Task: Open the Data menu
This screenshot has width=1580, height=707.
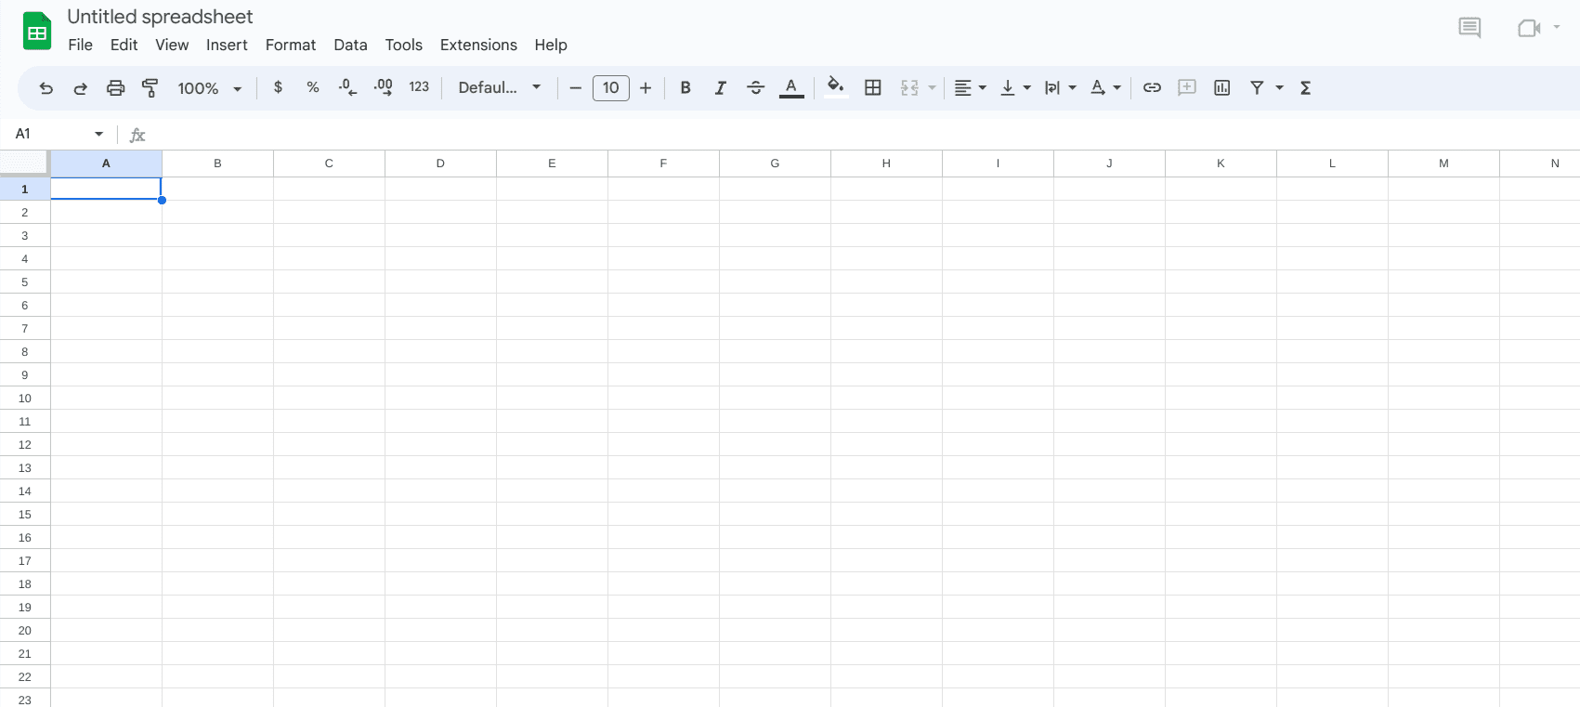Action: coord(350,45)
